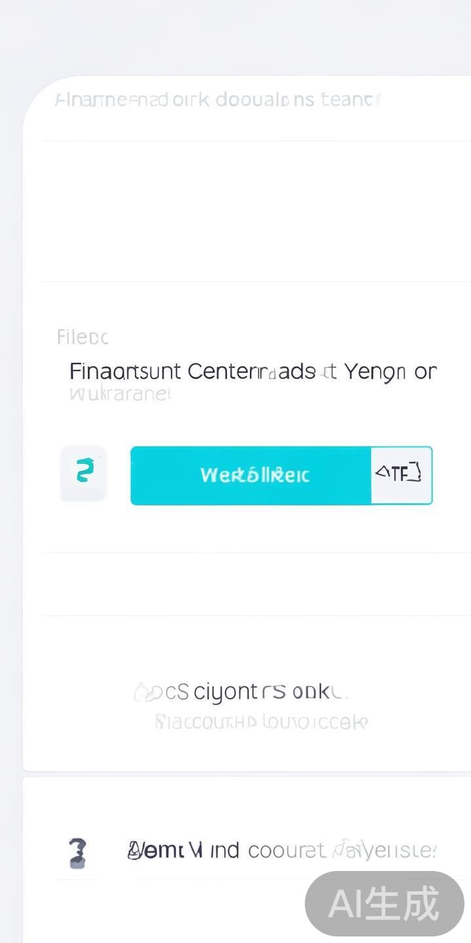Image resolution: width=471 pixels, height=943 pixels.
Task: Click the Filecc section label
Action: pos(82,338)
